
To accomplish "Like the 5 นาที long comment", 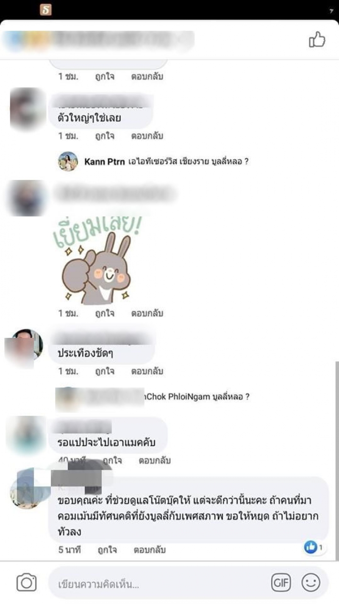I will (x=107, y=550).
